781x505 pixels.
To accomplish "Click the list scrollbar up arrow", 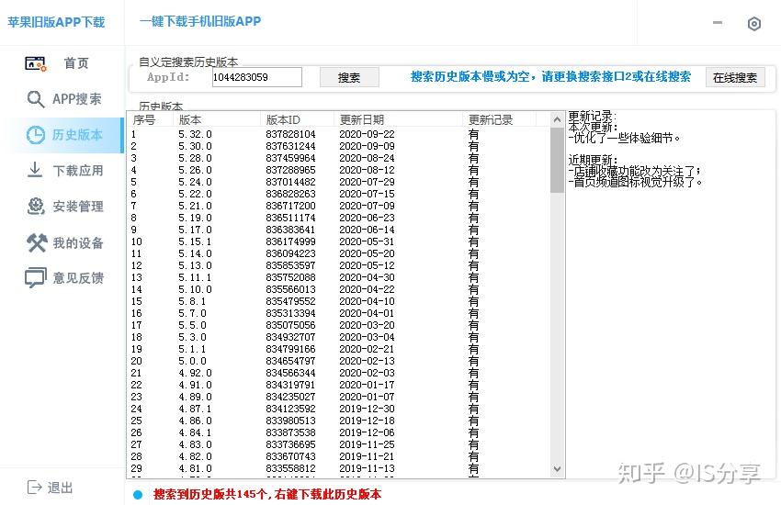I will [557, 119].
